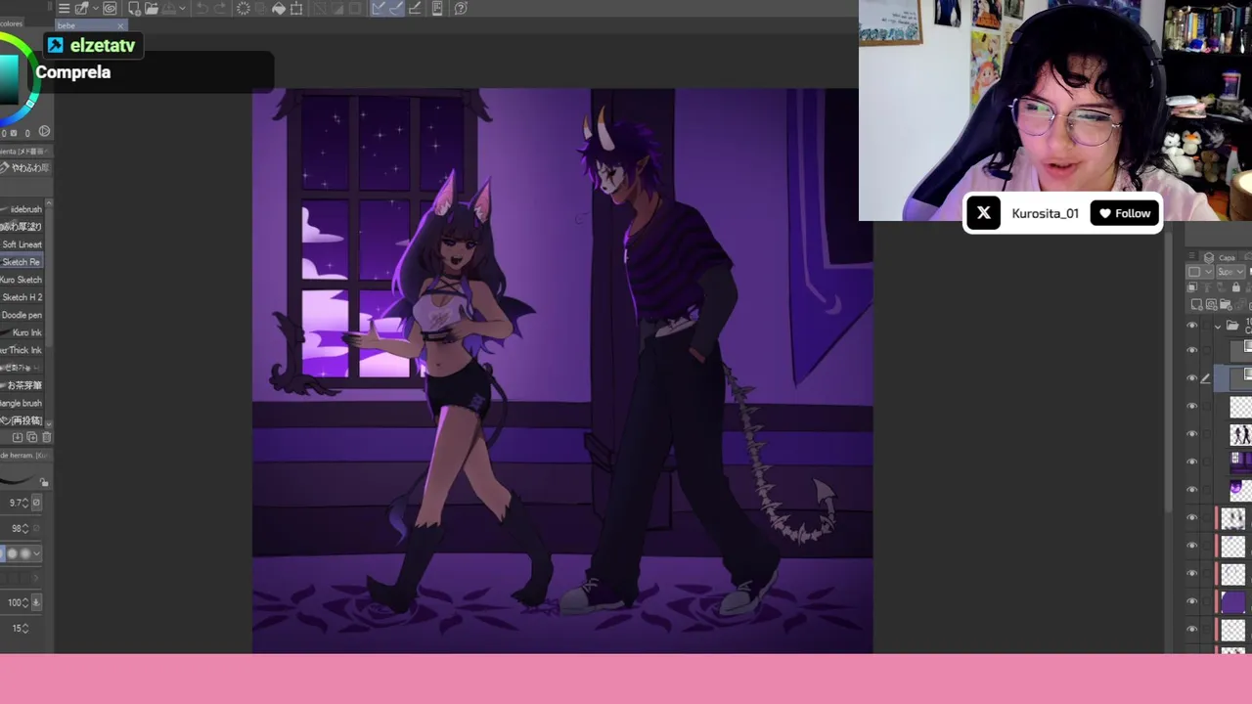Close the bebe canvas tab
Viewport: 1252px width, 704px height.
pos(120,25)
